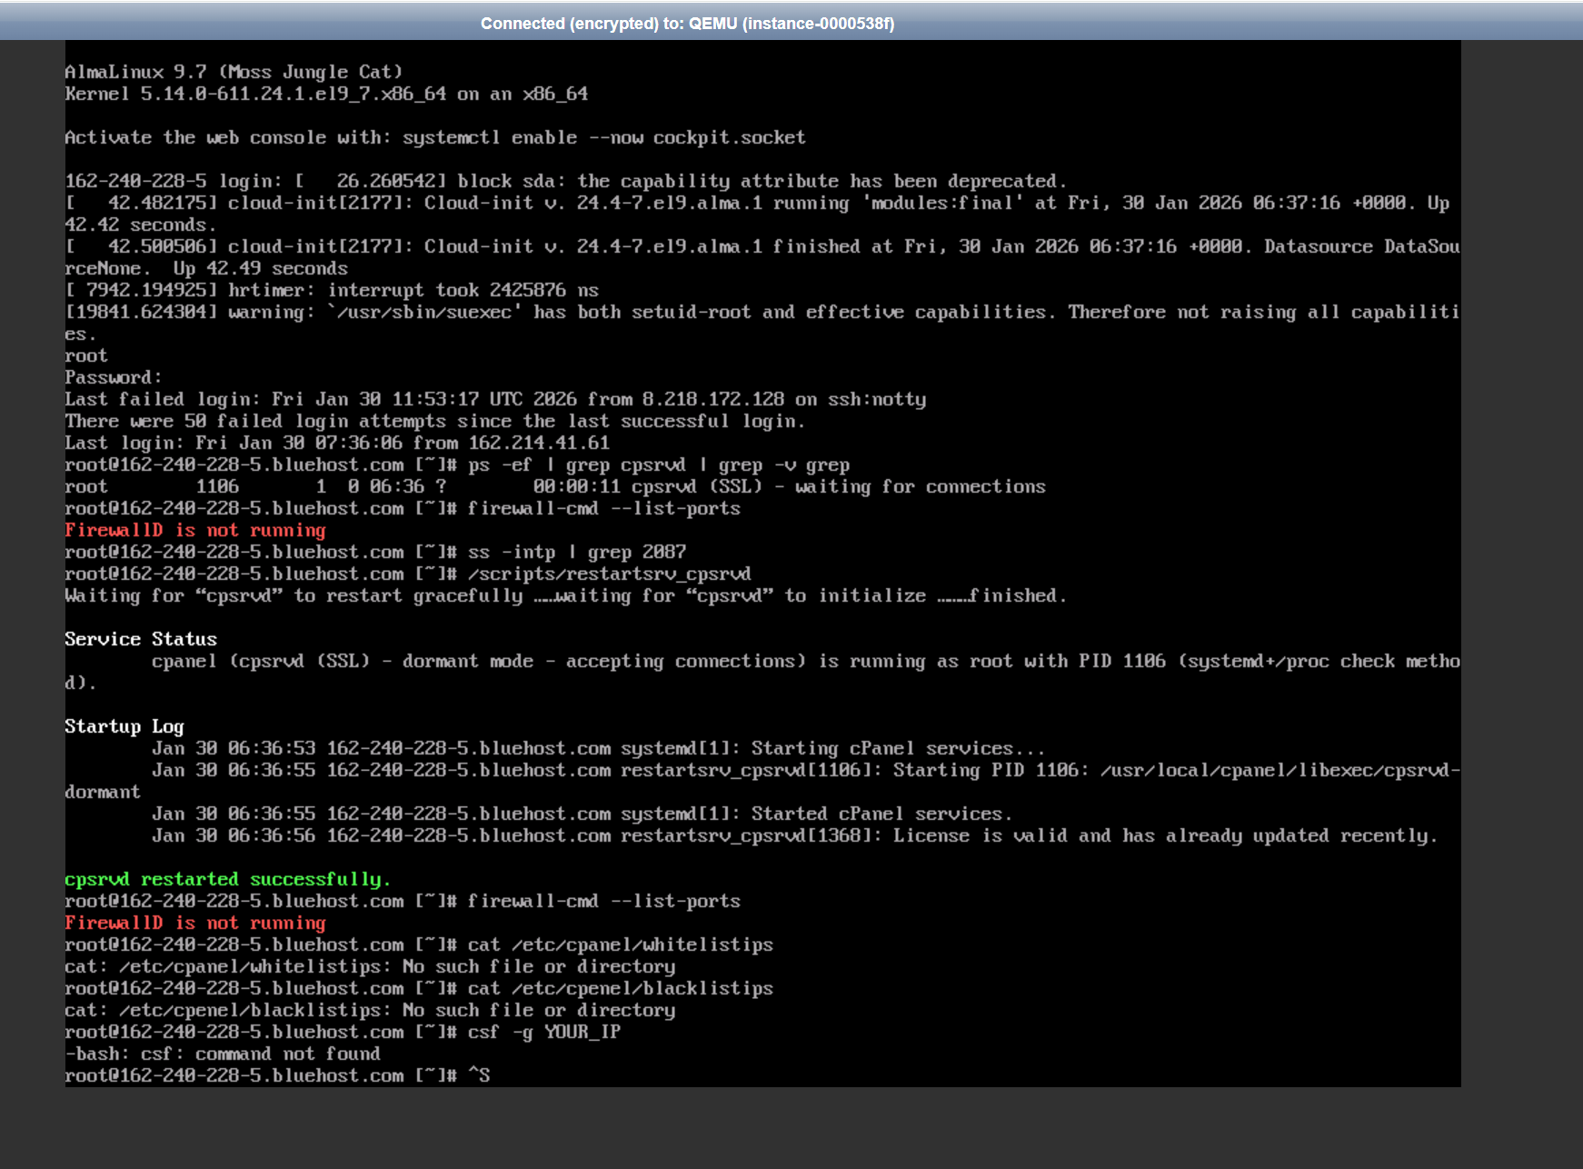Viewport: 1583px width, 1169px height.
Task: Click the "cat /etc/cpanel/whitelistips" command
Action: [621, 944]
